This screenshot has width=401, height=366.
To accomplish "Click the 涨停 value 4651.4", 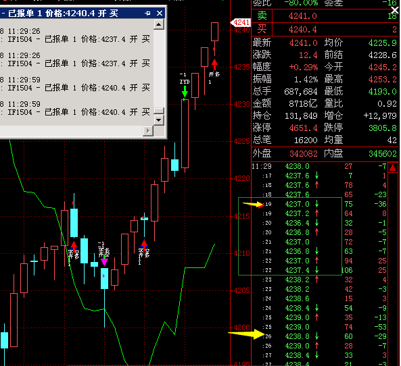I will [304, 128].
